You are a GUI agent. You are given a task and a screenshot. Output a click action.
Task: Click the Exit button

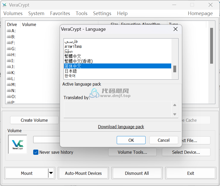coord(191,173)
